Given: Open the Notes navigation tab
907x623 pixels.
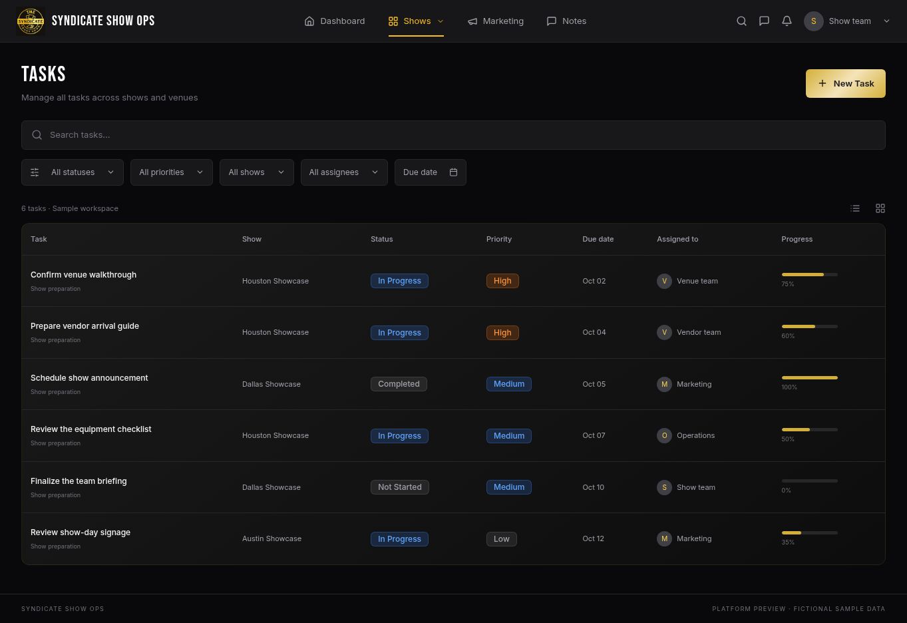Looking at the screenshot, I should 566,21.
